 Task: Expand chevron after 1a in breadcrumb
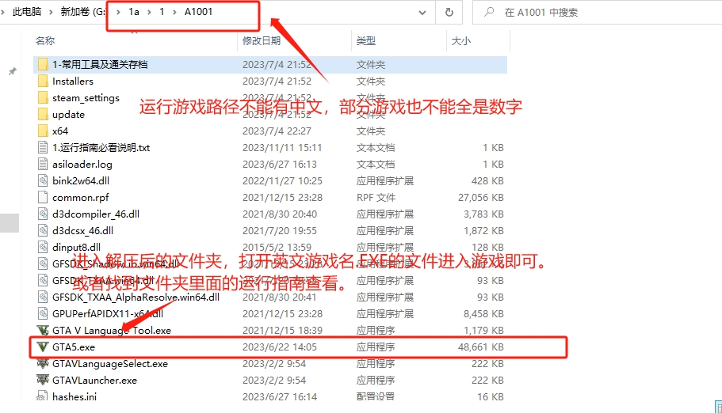pyautogui.click(x=149, y=12)
